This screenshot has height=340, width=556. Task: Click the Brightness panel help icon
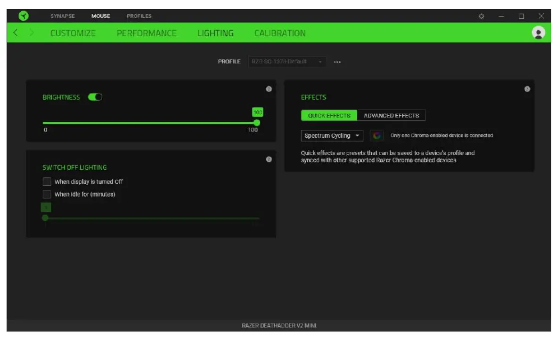[269, 89]
